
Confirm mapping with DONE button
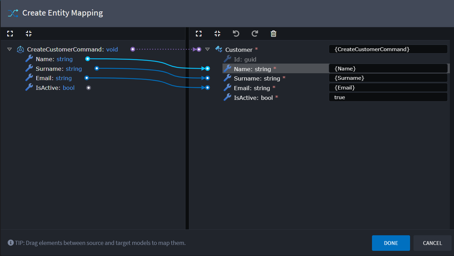pos(391,243)
